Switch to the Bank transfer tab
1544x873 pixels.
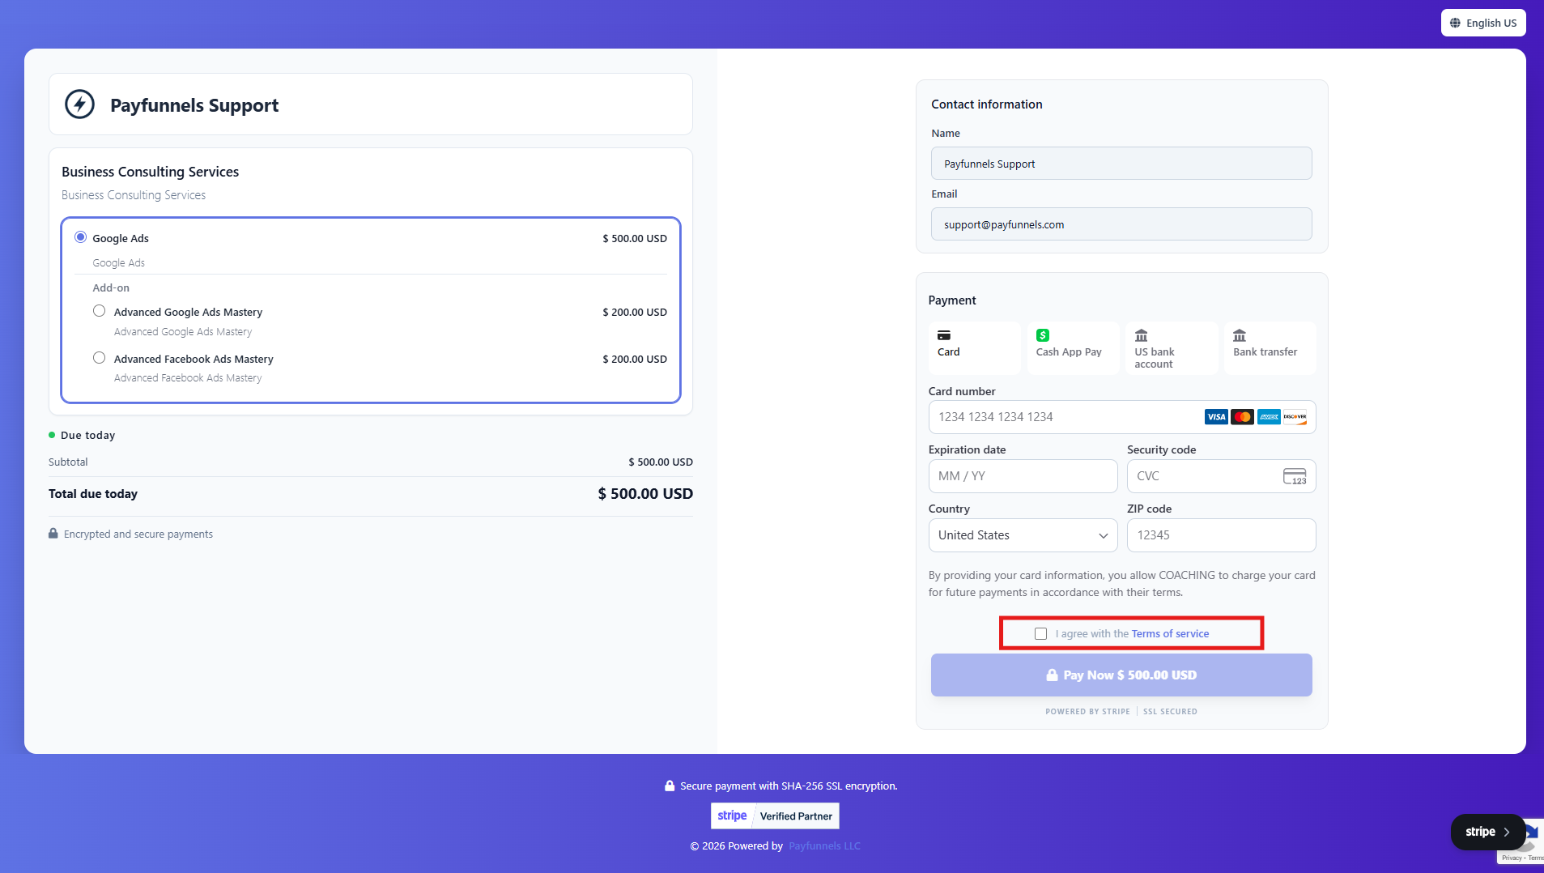pyautogui.click(x=1270, y=347)
